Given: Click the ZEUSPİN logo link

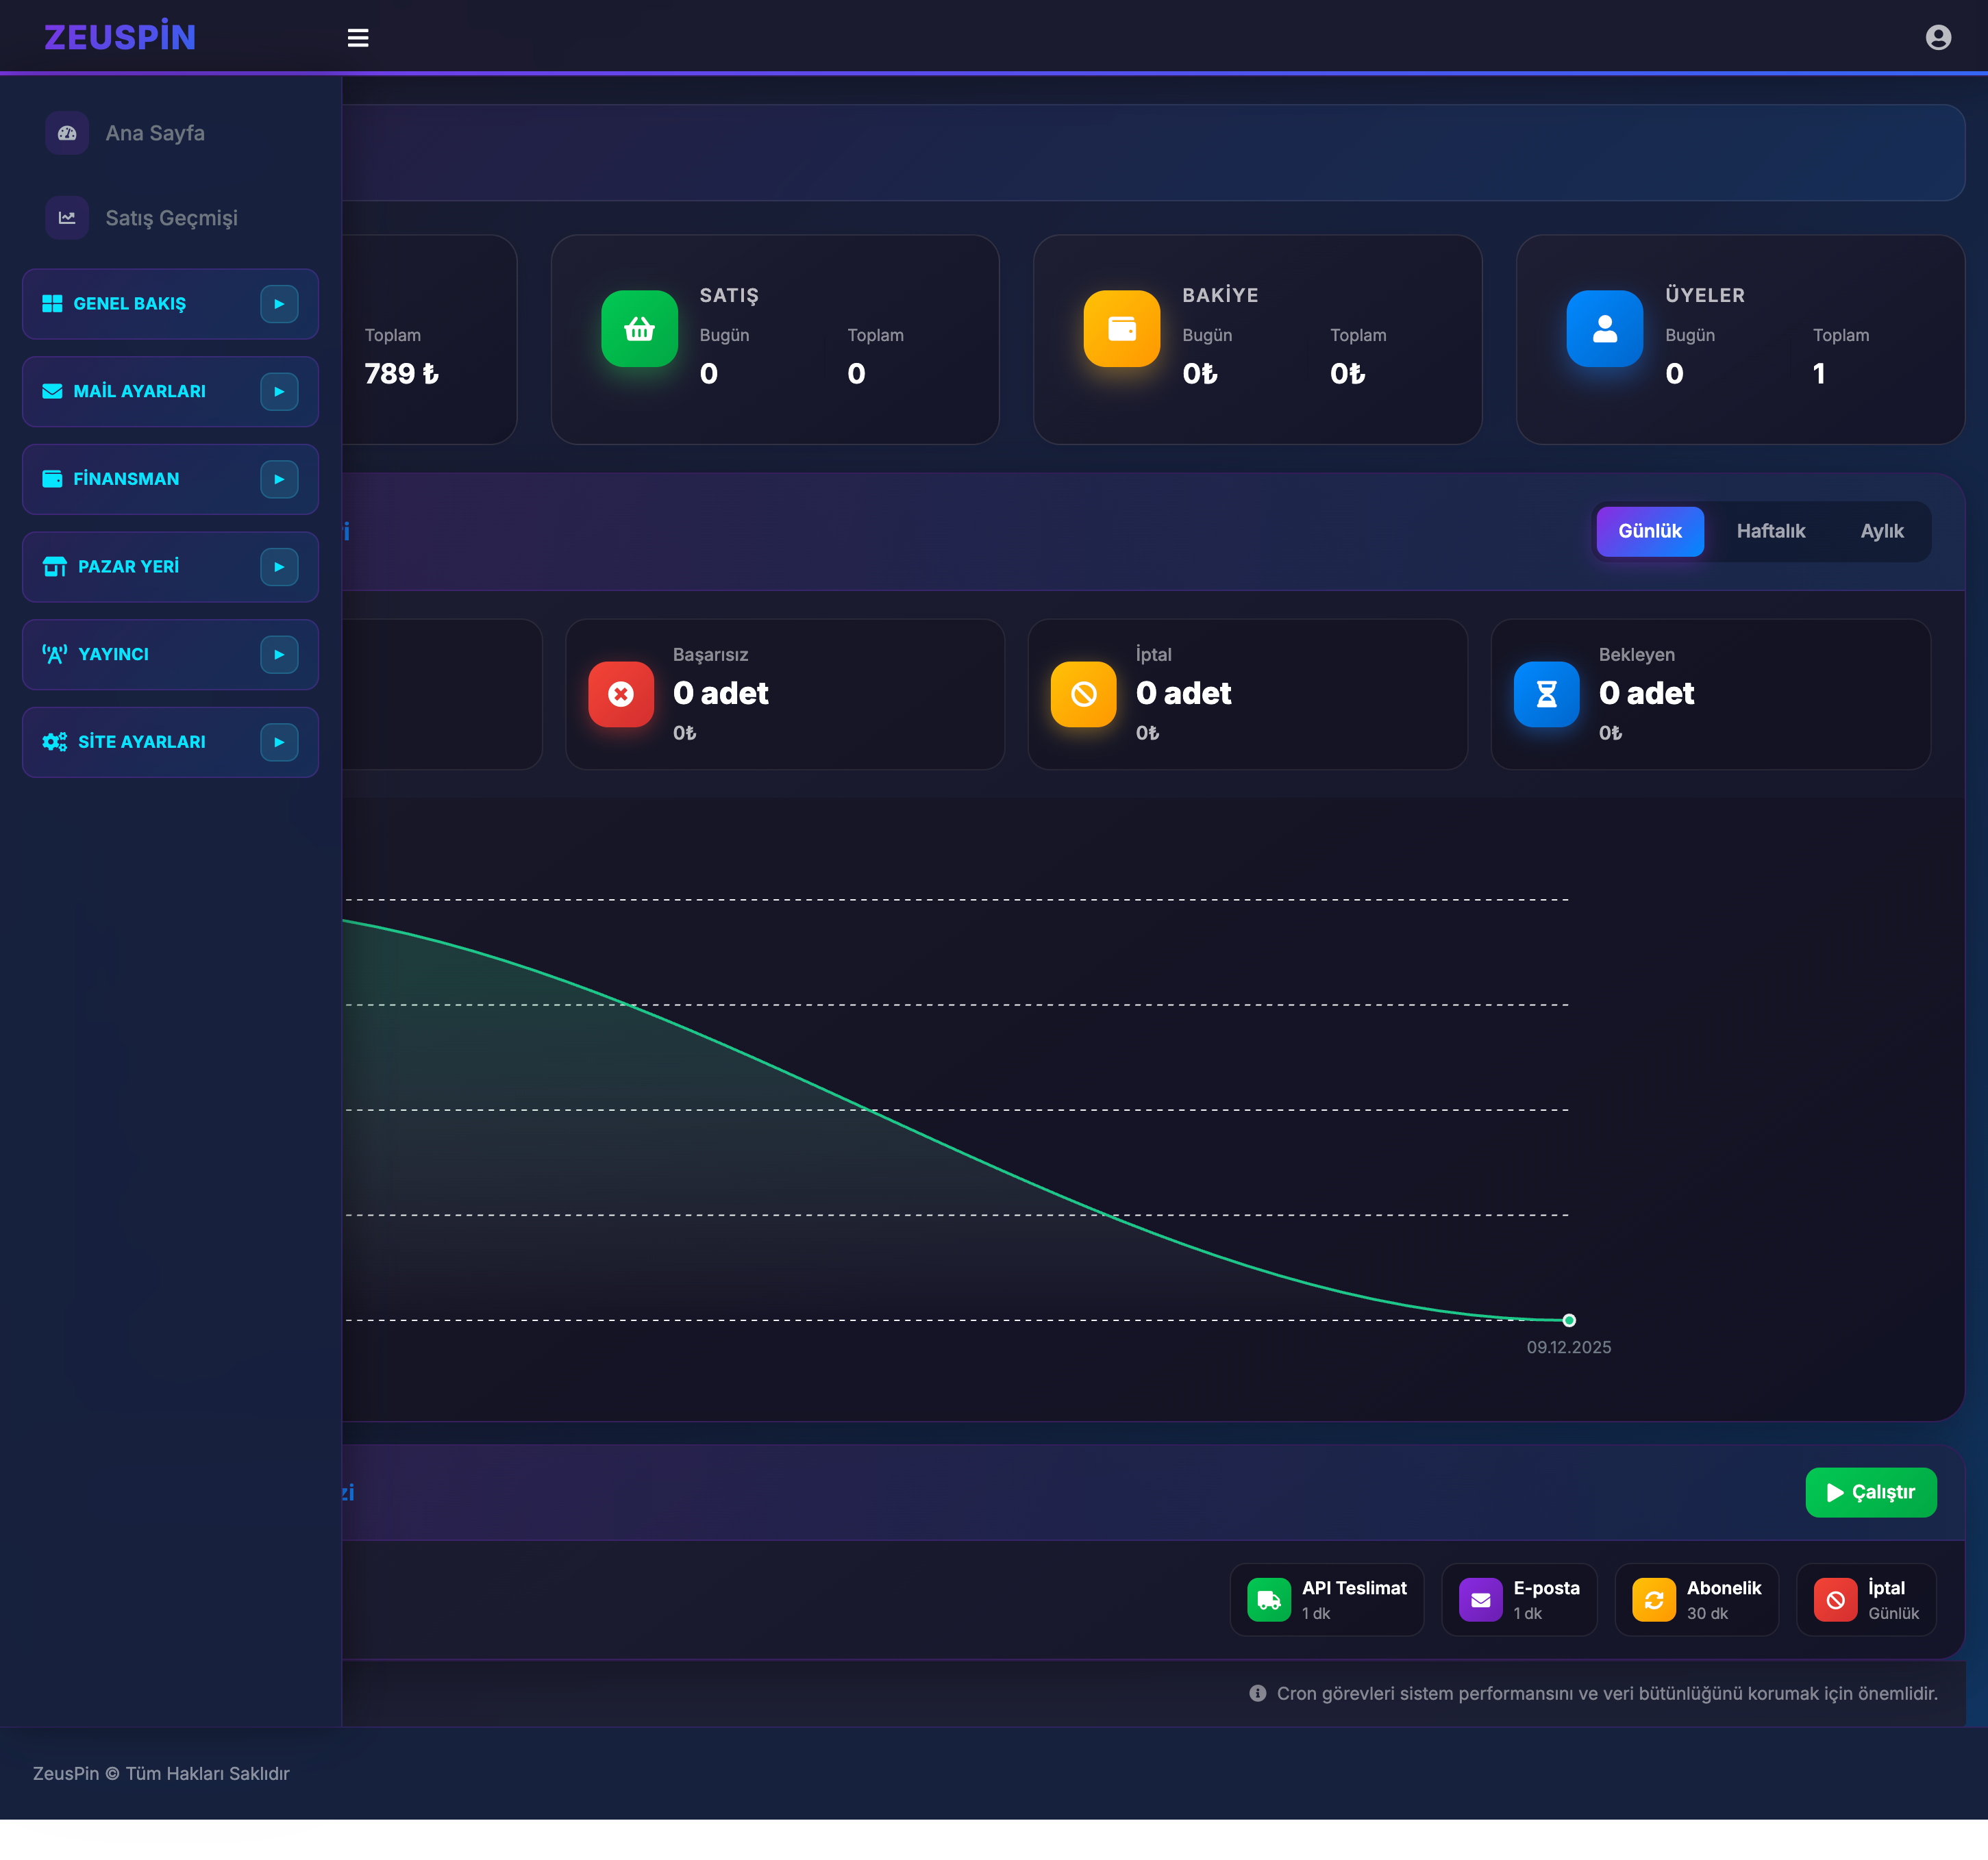Looking at the screenshot, I should [x=120, y=37].
